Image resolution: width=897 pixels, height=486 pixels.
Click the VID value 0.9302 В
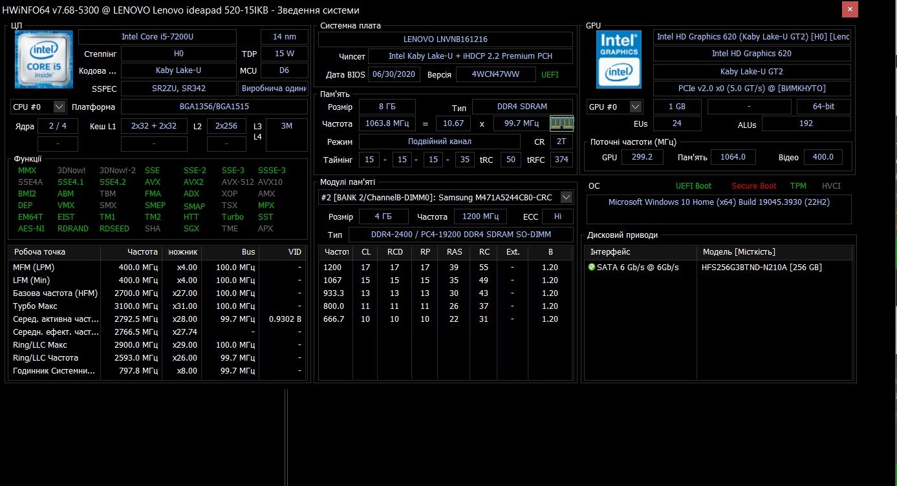pos(285,319)
